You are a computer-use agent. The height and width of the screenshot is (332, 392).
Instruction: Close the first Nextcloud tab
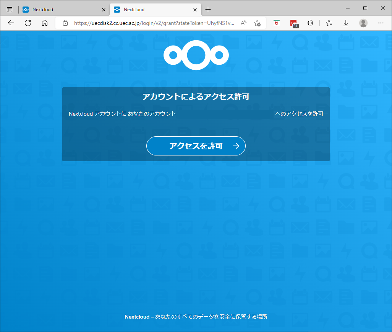pos(104,10)
